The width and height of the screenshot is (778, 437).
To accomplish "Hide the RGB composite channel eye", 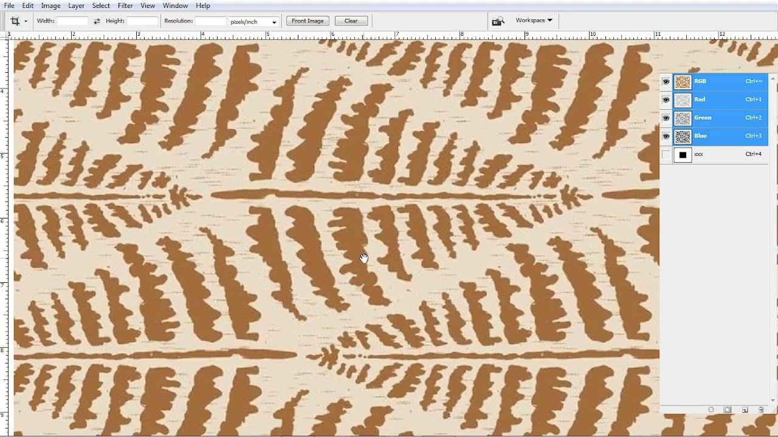I will click(x=666, y=81).
